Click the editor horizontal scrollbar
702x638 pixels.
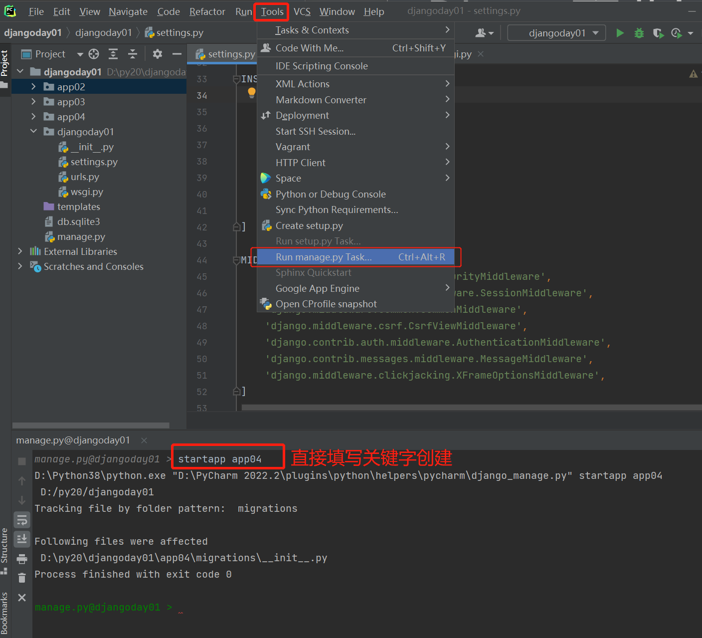471,408
